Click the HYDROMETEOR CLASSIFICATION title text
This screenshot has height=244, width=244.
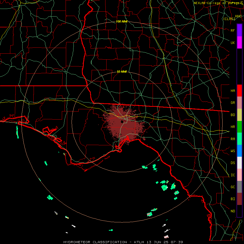pos(95,242)
